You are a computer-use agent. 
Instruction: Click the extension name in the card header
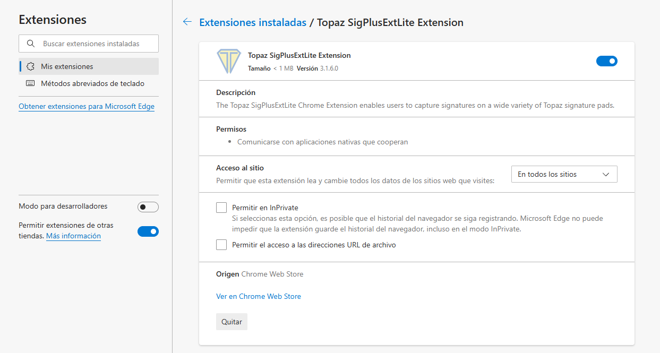pos(299,55)
